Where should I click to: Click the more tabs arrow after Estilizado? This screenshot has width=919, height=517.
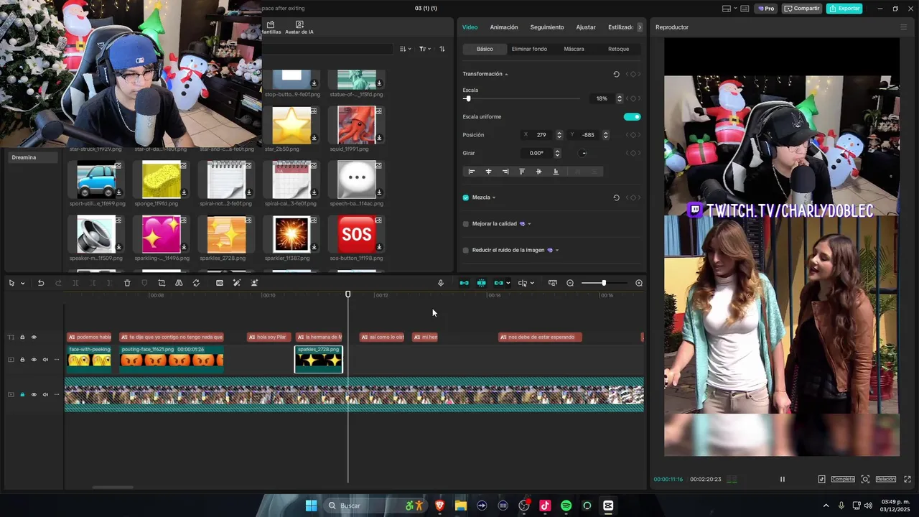click(x=640, y=27)
